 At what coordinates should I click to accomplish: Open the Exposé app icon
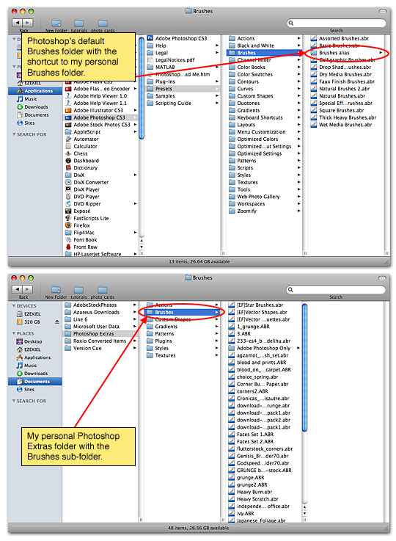pyautogui.click(x=68, y=211)
